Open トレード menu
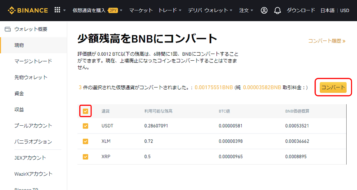This screenshot has height=190, width=357. click(167, 10)
